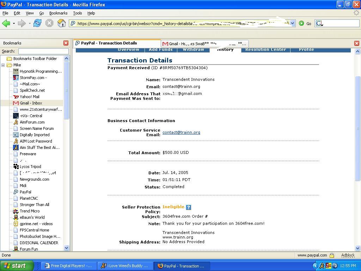Click the padlock security icon in status bar
Viewport: 361px width, 271px height.
click(x=332, y=255)
